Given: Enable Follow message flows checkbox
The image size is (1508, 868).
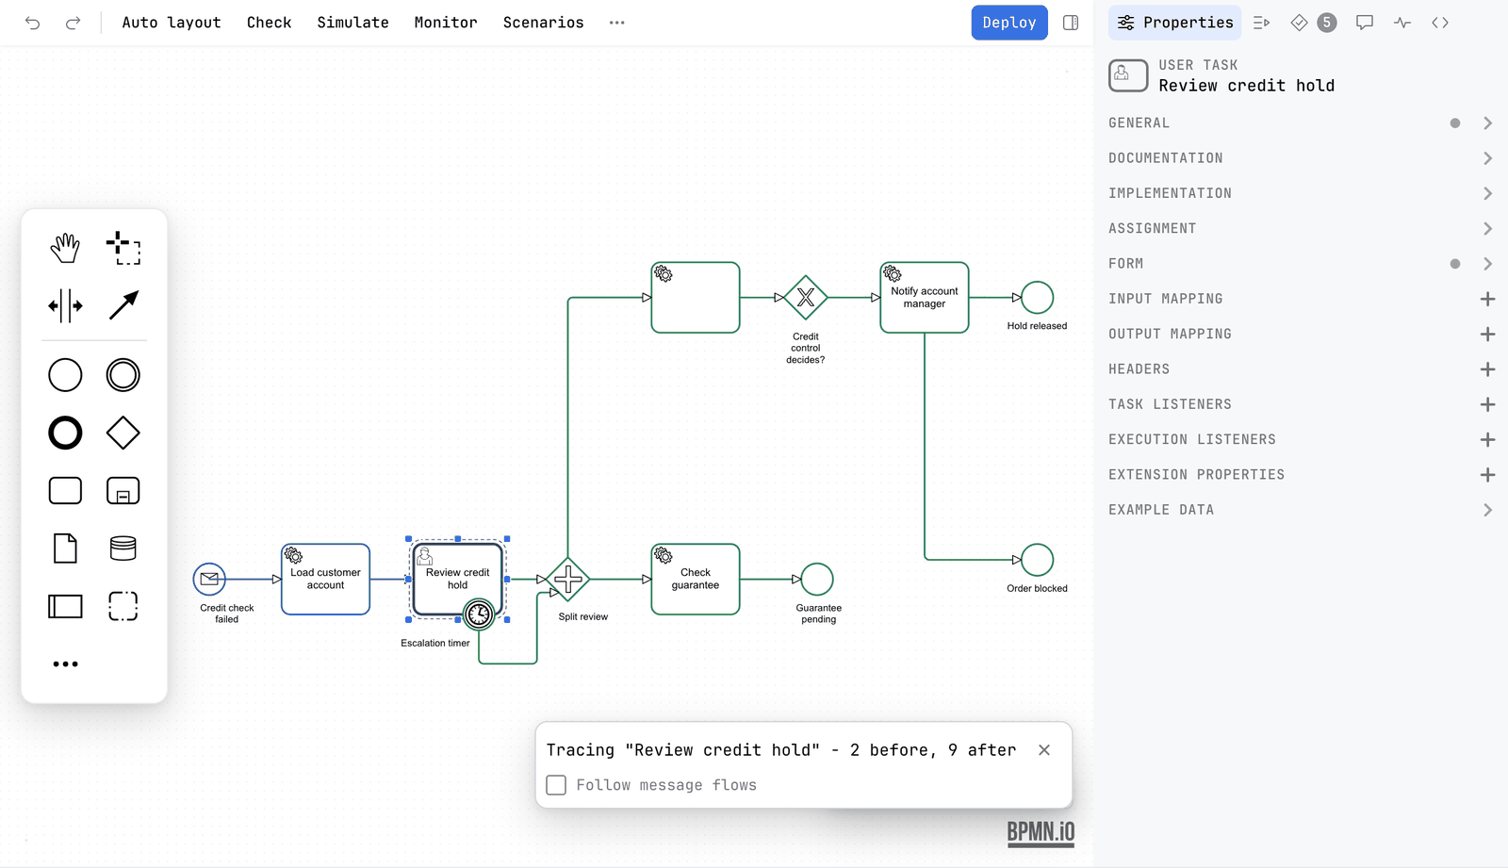Looking at the screenshot, I should (556, 785).
